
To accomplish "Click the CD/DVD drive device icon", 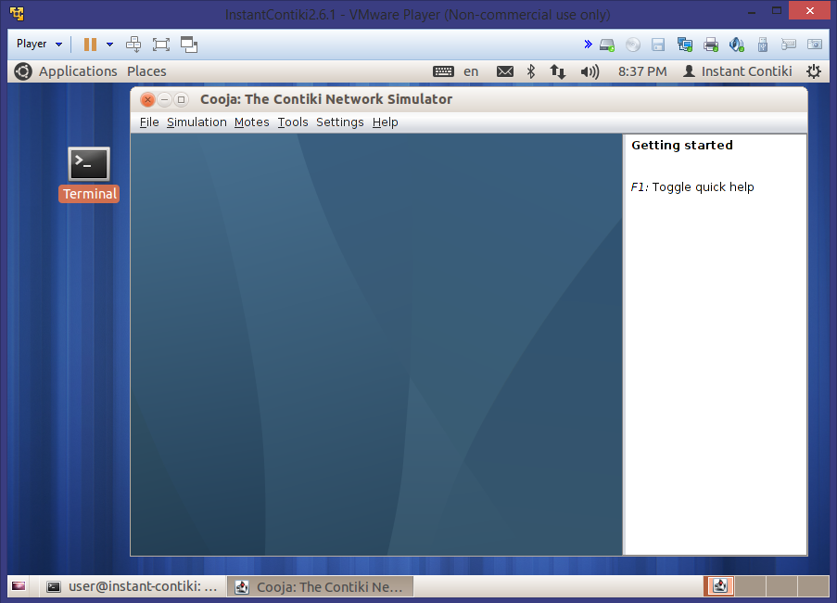I will pyautogui.click(x=633, y=45).
